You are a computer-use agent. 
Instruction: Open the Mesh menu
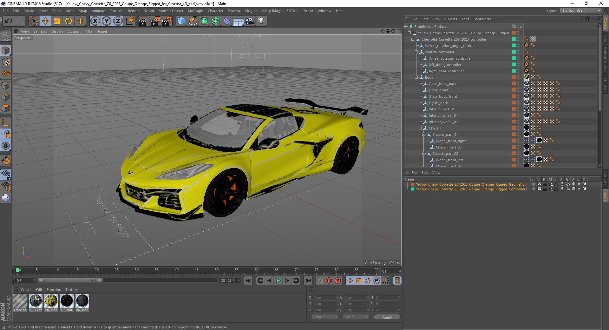(70, 11)
